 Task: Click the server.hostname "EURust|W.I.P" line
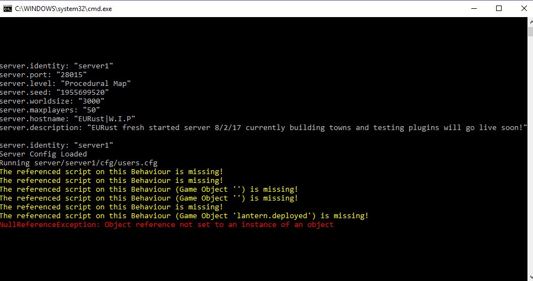tap(68, 118)
